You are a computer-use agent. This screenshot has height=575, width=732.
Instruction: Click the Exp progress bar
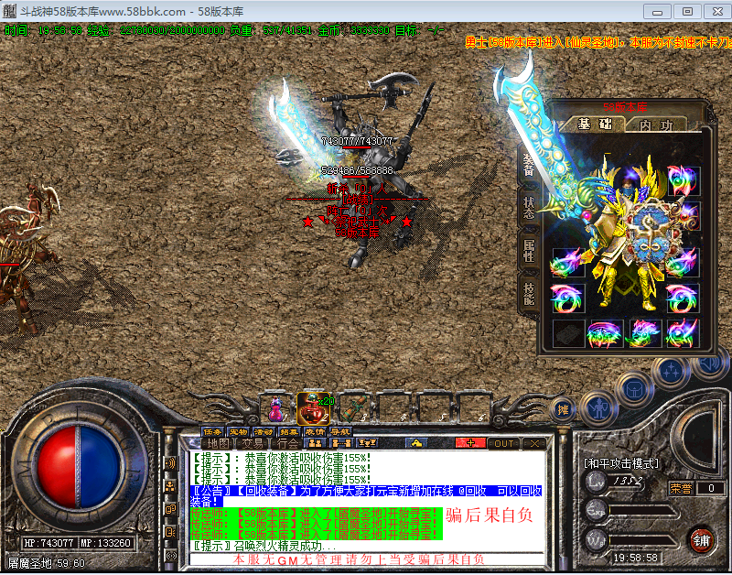[x=642, y=512]
